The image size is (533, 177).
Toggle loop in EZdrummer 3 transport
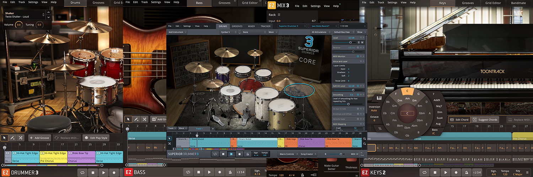(x=82, y=172)
